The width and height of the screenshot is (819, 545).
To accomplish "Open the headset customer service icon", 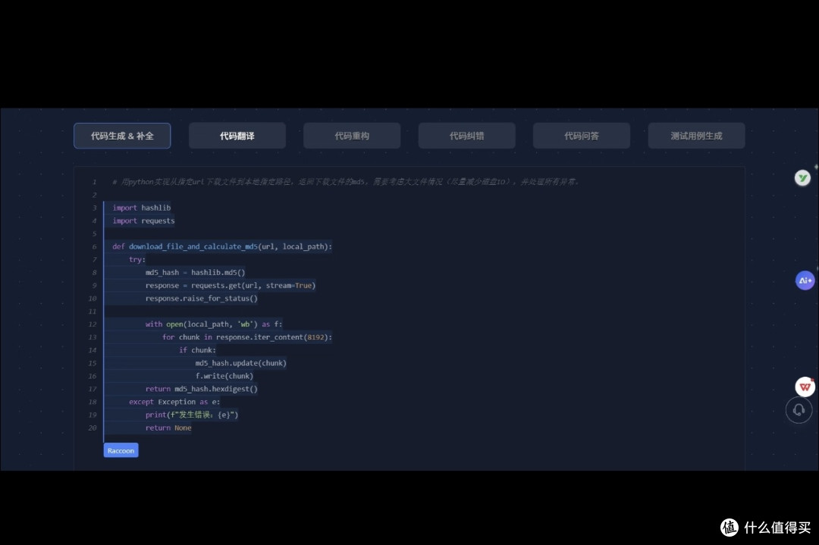I will 799,410.
